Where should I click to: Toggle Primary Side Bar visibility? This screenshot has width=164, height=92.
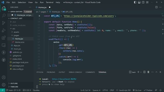click(x=135, y=2)
